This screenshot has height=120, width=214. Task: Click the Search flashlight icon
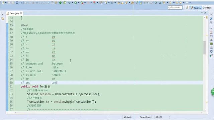coord(126,3)
